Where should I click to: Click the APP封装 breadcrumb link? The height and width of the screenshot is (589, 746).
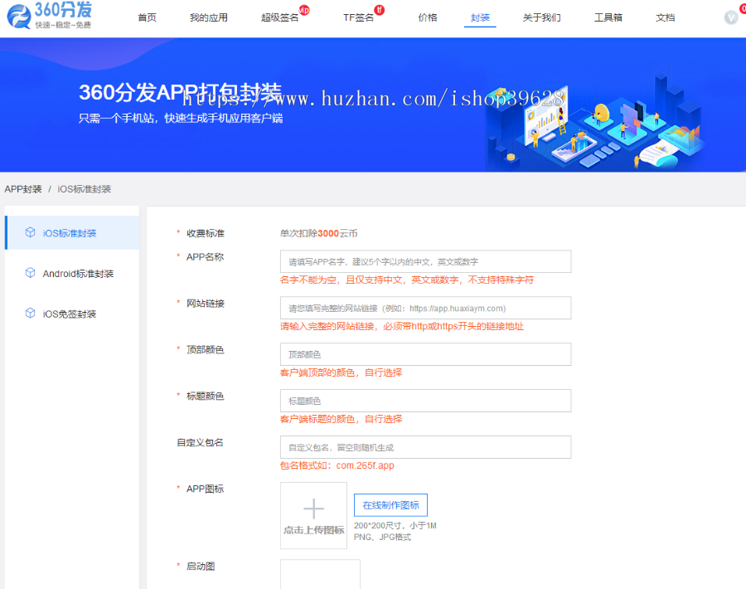(23, 189)
